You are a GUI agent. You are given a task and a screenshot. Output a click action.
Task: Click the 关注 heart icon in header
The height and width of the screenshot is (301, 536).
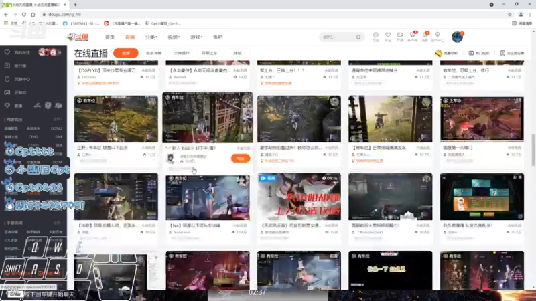[x=388, y=37]
